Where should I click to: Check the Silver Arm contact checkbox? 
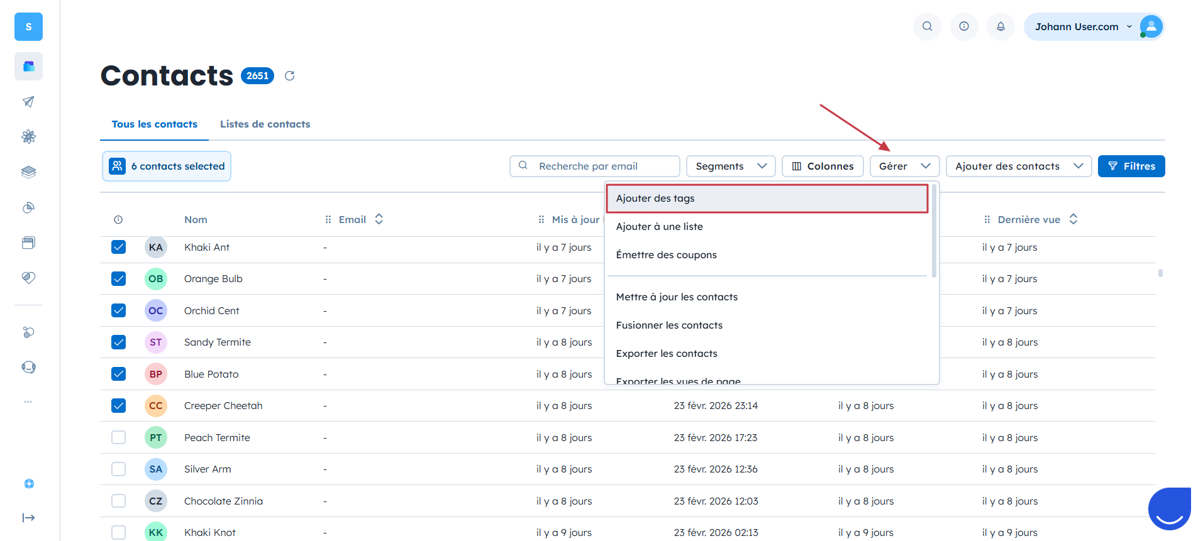118,469
